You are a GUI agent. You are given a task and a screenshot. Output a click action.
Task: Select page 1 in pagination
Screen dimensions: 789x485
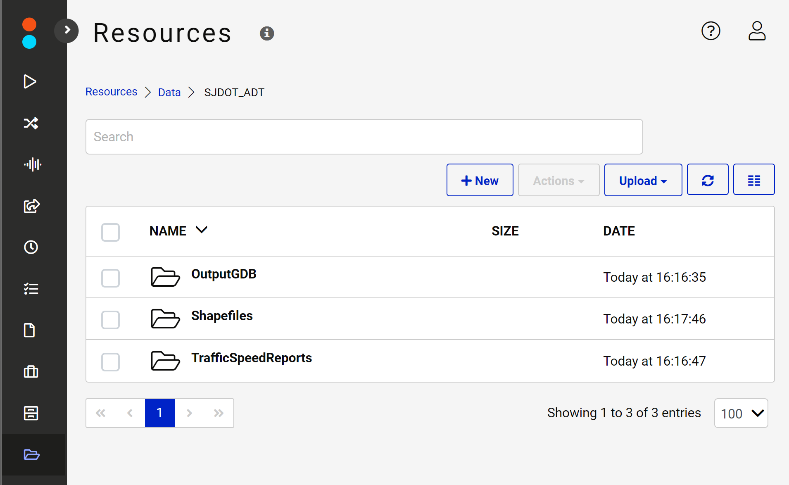[x=159, y=413]
